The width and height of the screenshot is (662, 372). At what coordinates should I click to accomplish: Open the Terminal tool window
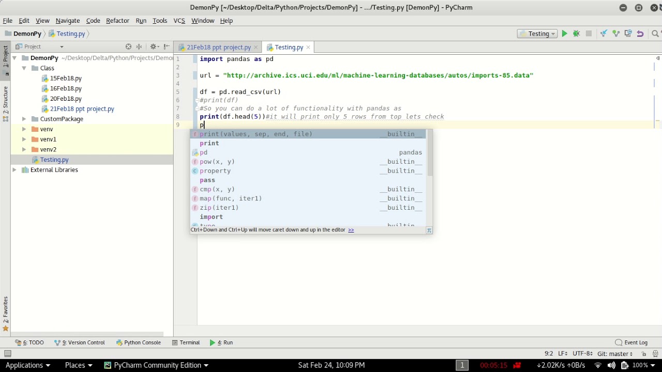point(186,343)
